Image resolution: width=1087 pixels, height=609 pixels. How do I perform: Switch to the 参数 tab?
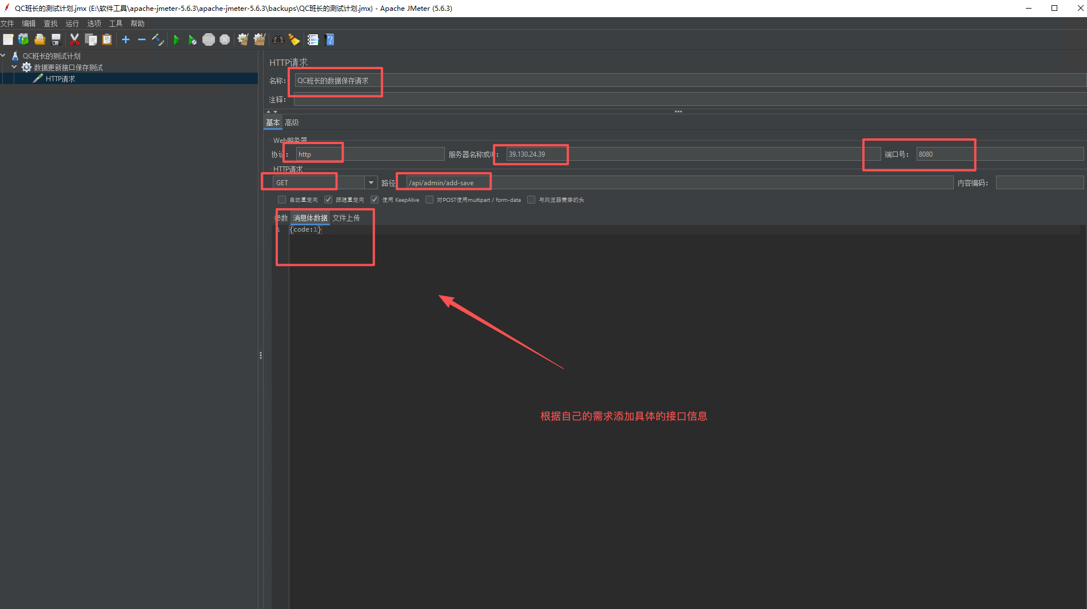click(281, 218)
